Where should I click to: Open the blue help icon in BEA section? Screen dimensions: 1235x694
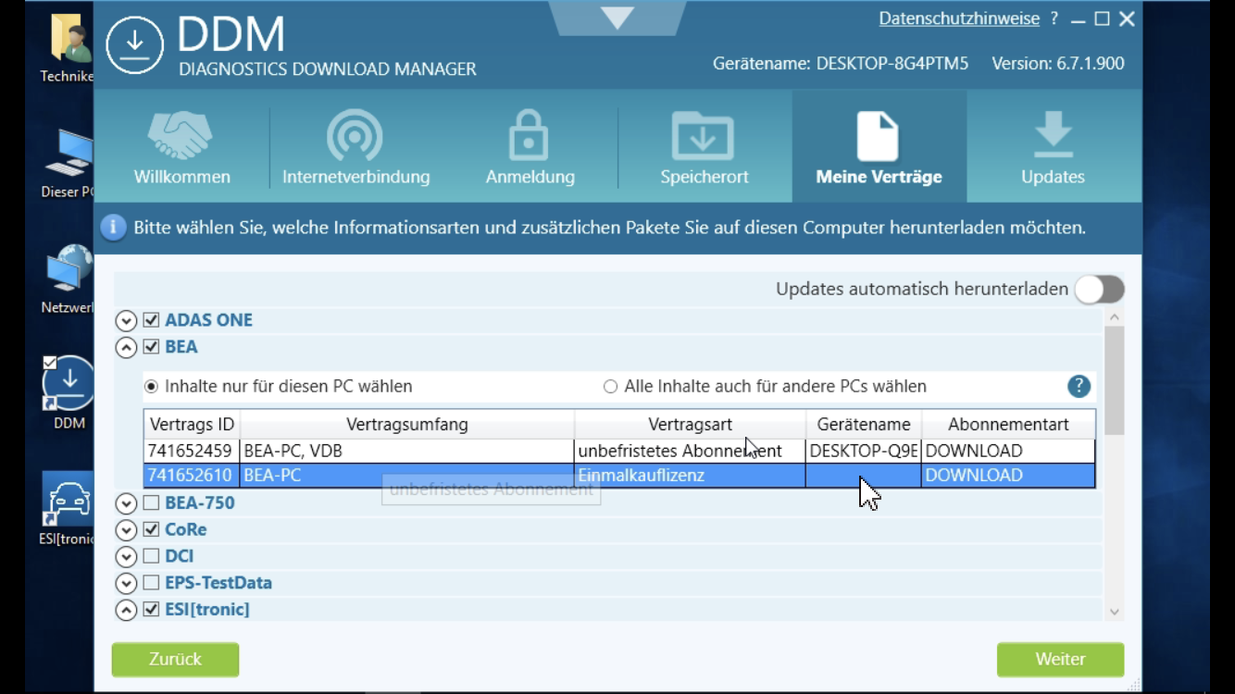point(1079,387)
